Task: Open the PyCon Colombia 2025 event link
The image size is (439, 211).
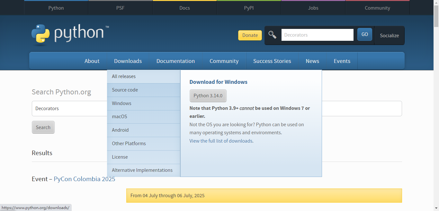Action: click(85, 179)
